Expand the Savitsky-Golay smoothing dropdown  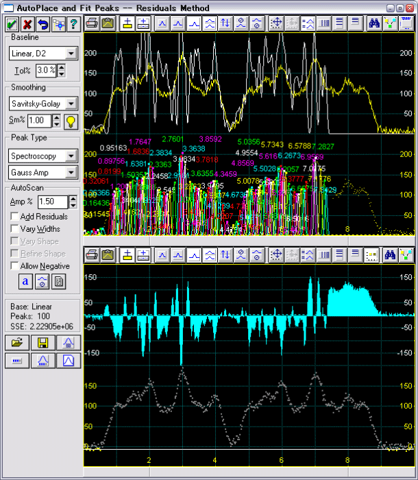[71, 104]
